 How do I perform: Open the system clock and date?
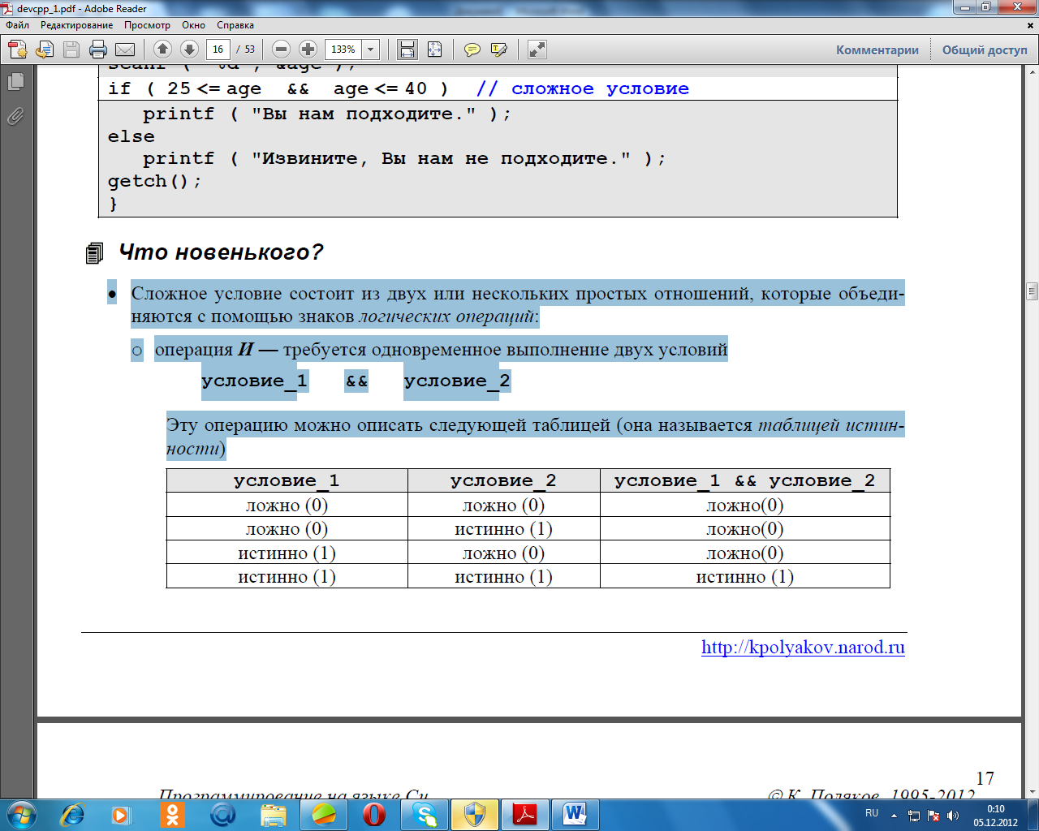click(x=995, y=816)
